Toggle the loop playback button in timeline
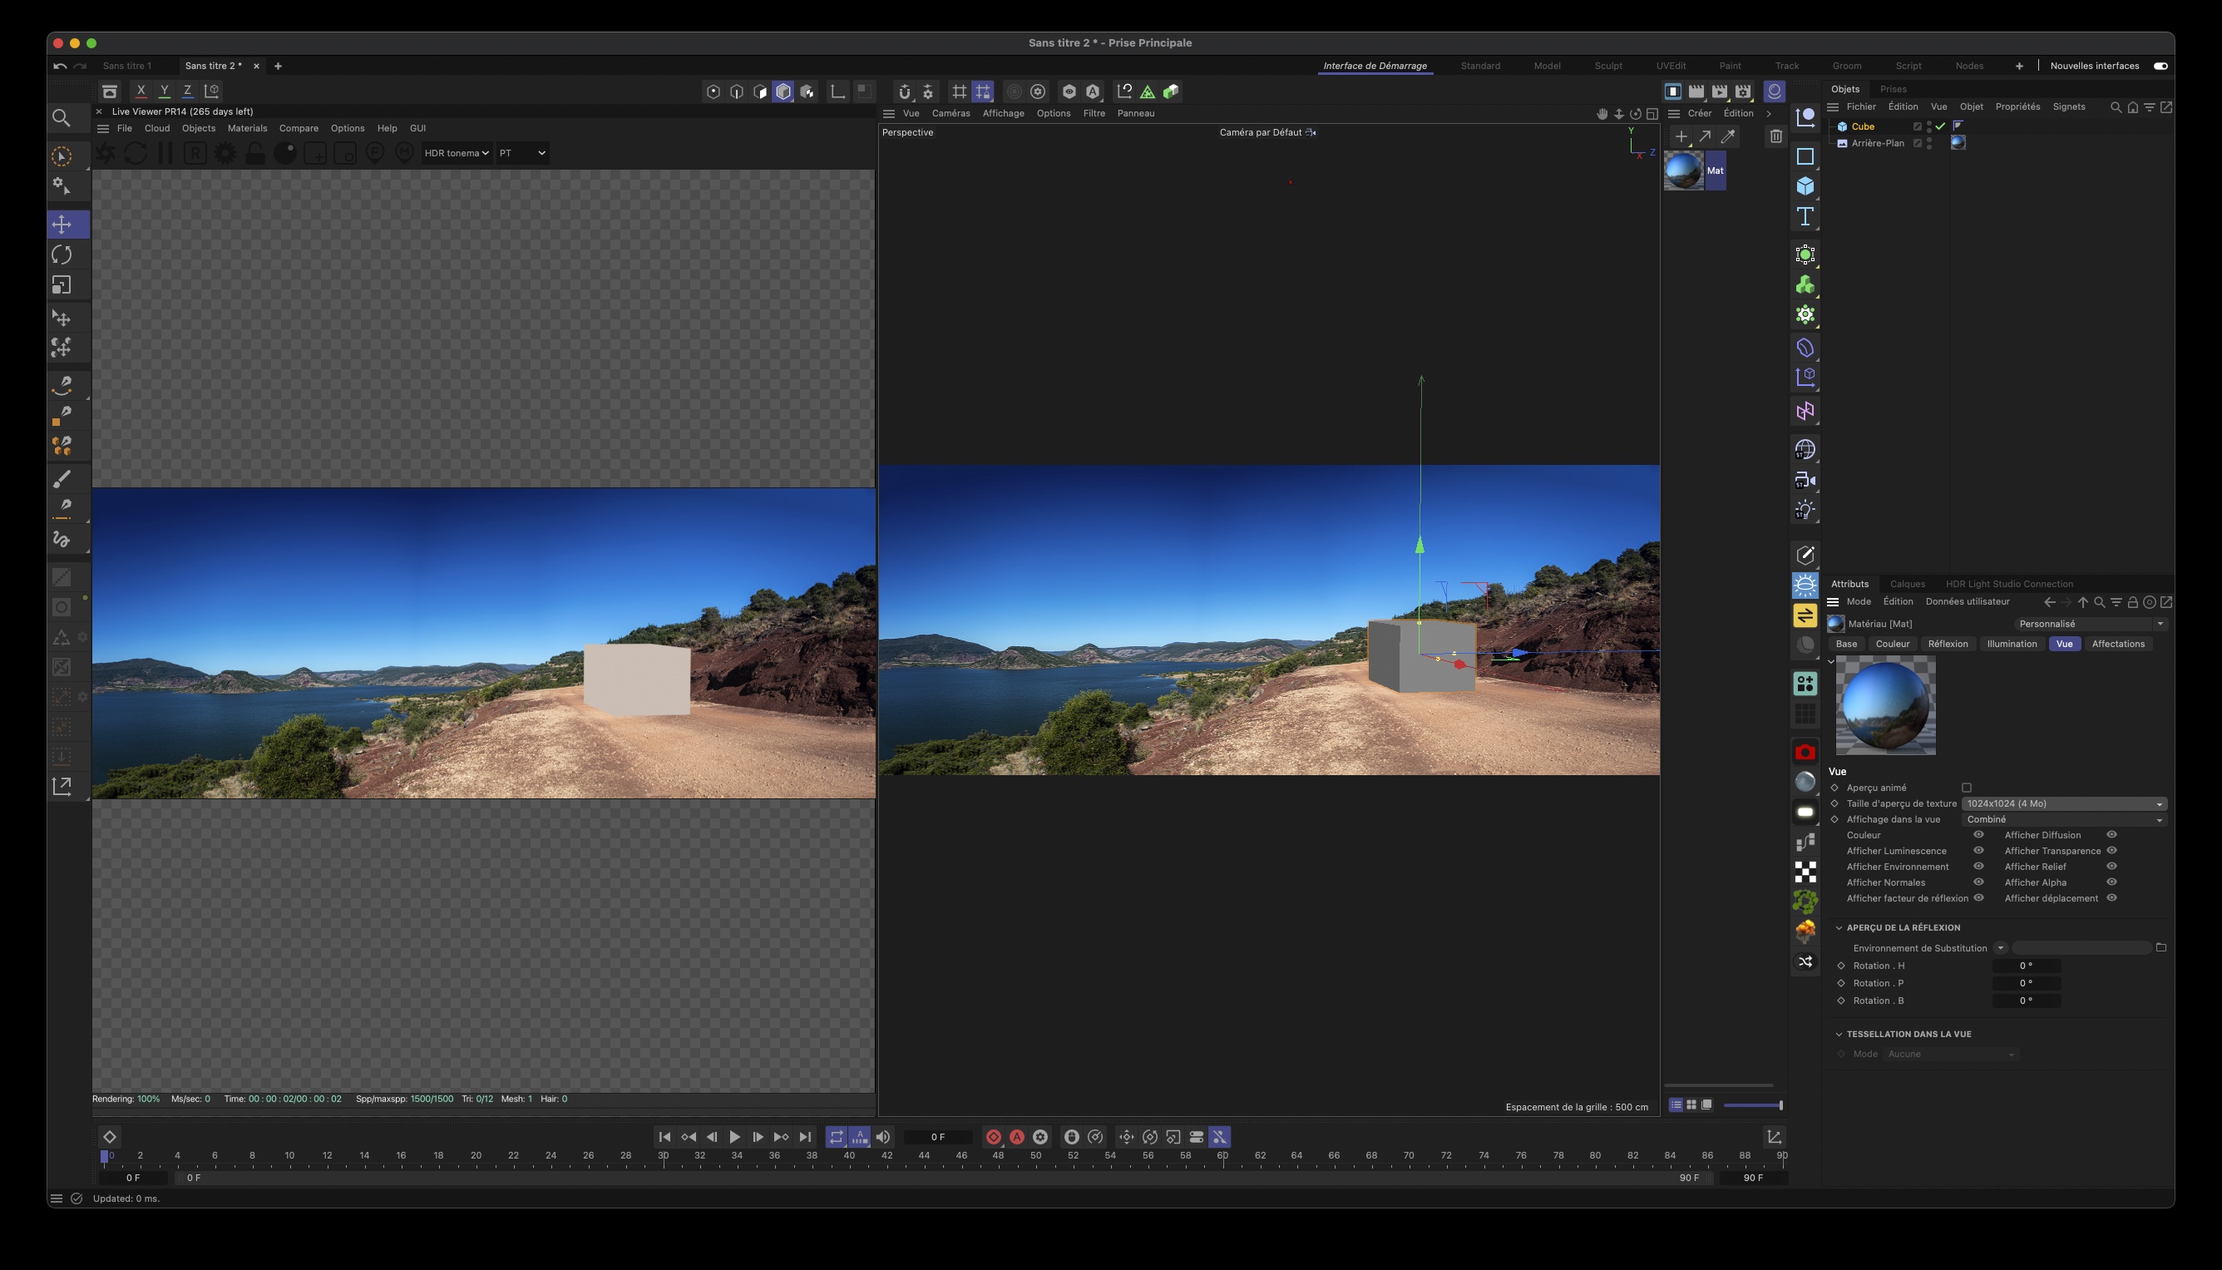2222x1270 pixels. (836, 1137)
